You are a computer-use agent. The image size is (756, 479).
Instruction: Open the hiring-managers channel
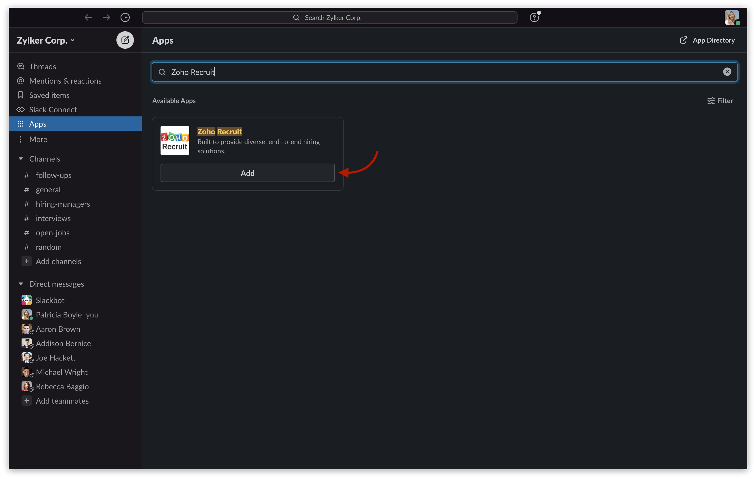click(x=63, y=204)
